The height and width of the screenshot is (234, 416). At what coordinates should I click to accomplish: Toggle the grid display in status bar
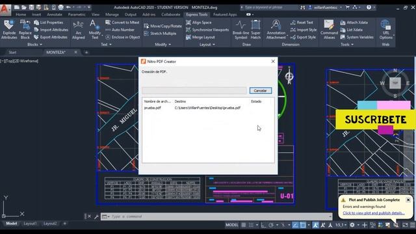tap(244, 225)
